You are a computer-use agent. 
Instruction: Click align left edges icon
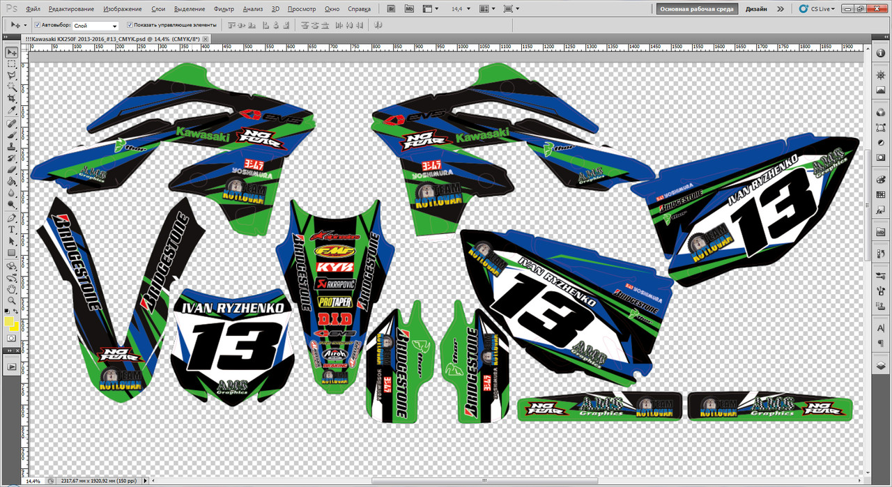[266, 25]
